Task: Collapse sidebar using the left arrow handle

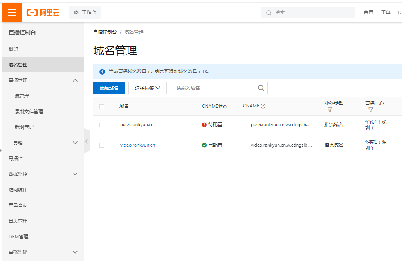Action: click(87, 141)
